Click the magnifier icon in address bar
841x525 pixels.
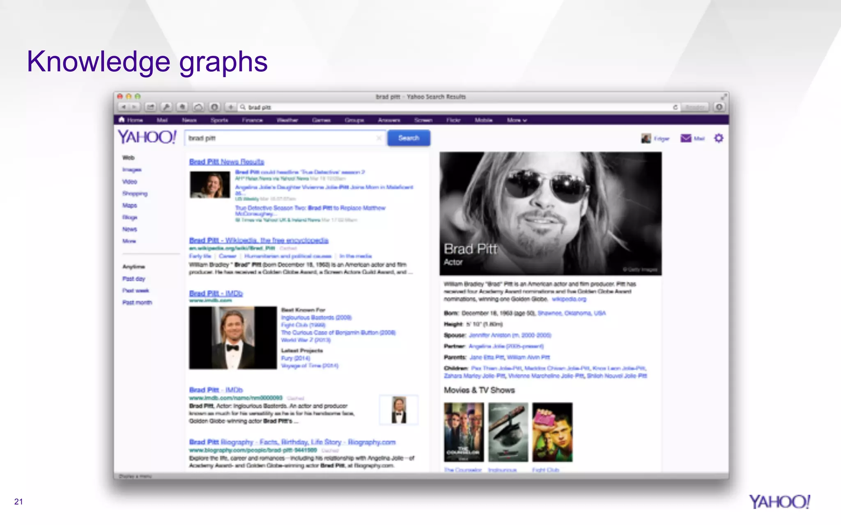point(243,107)
